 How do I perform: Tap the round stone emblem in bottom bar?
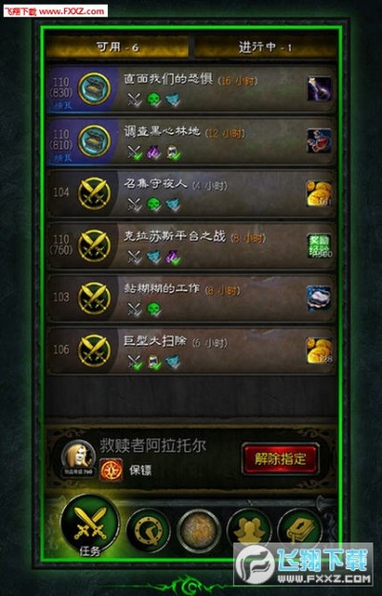tap(199, 530)
